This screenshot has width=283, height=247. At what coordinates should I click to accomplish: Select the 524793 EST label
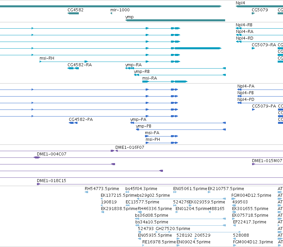click(146, 229)
